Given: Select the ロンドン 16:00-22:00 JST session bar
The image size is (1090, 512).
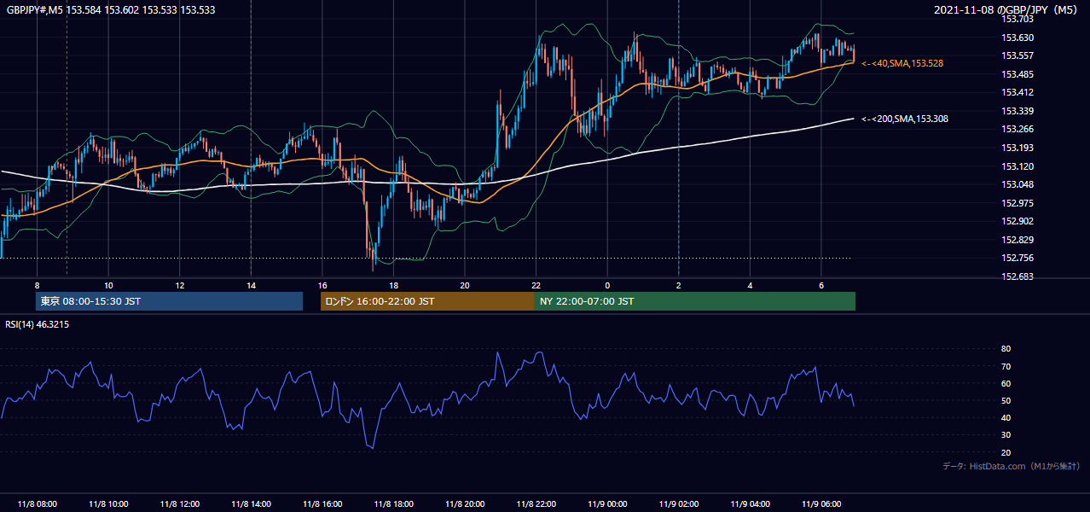Looking at the screenshot, I should (x=427, y=301).
